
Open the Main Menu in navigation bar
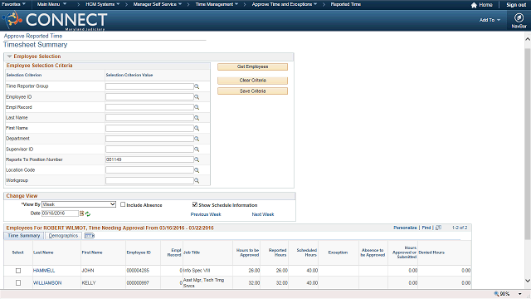pyautogui.click(x=51, y=4)
